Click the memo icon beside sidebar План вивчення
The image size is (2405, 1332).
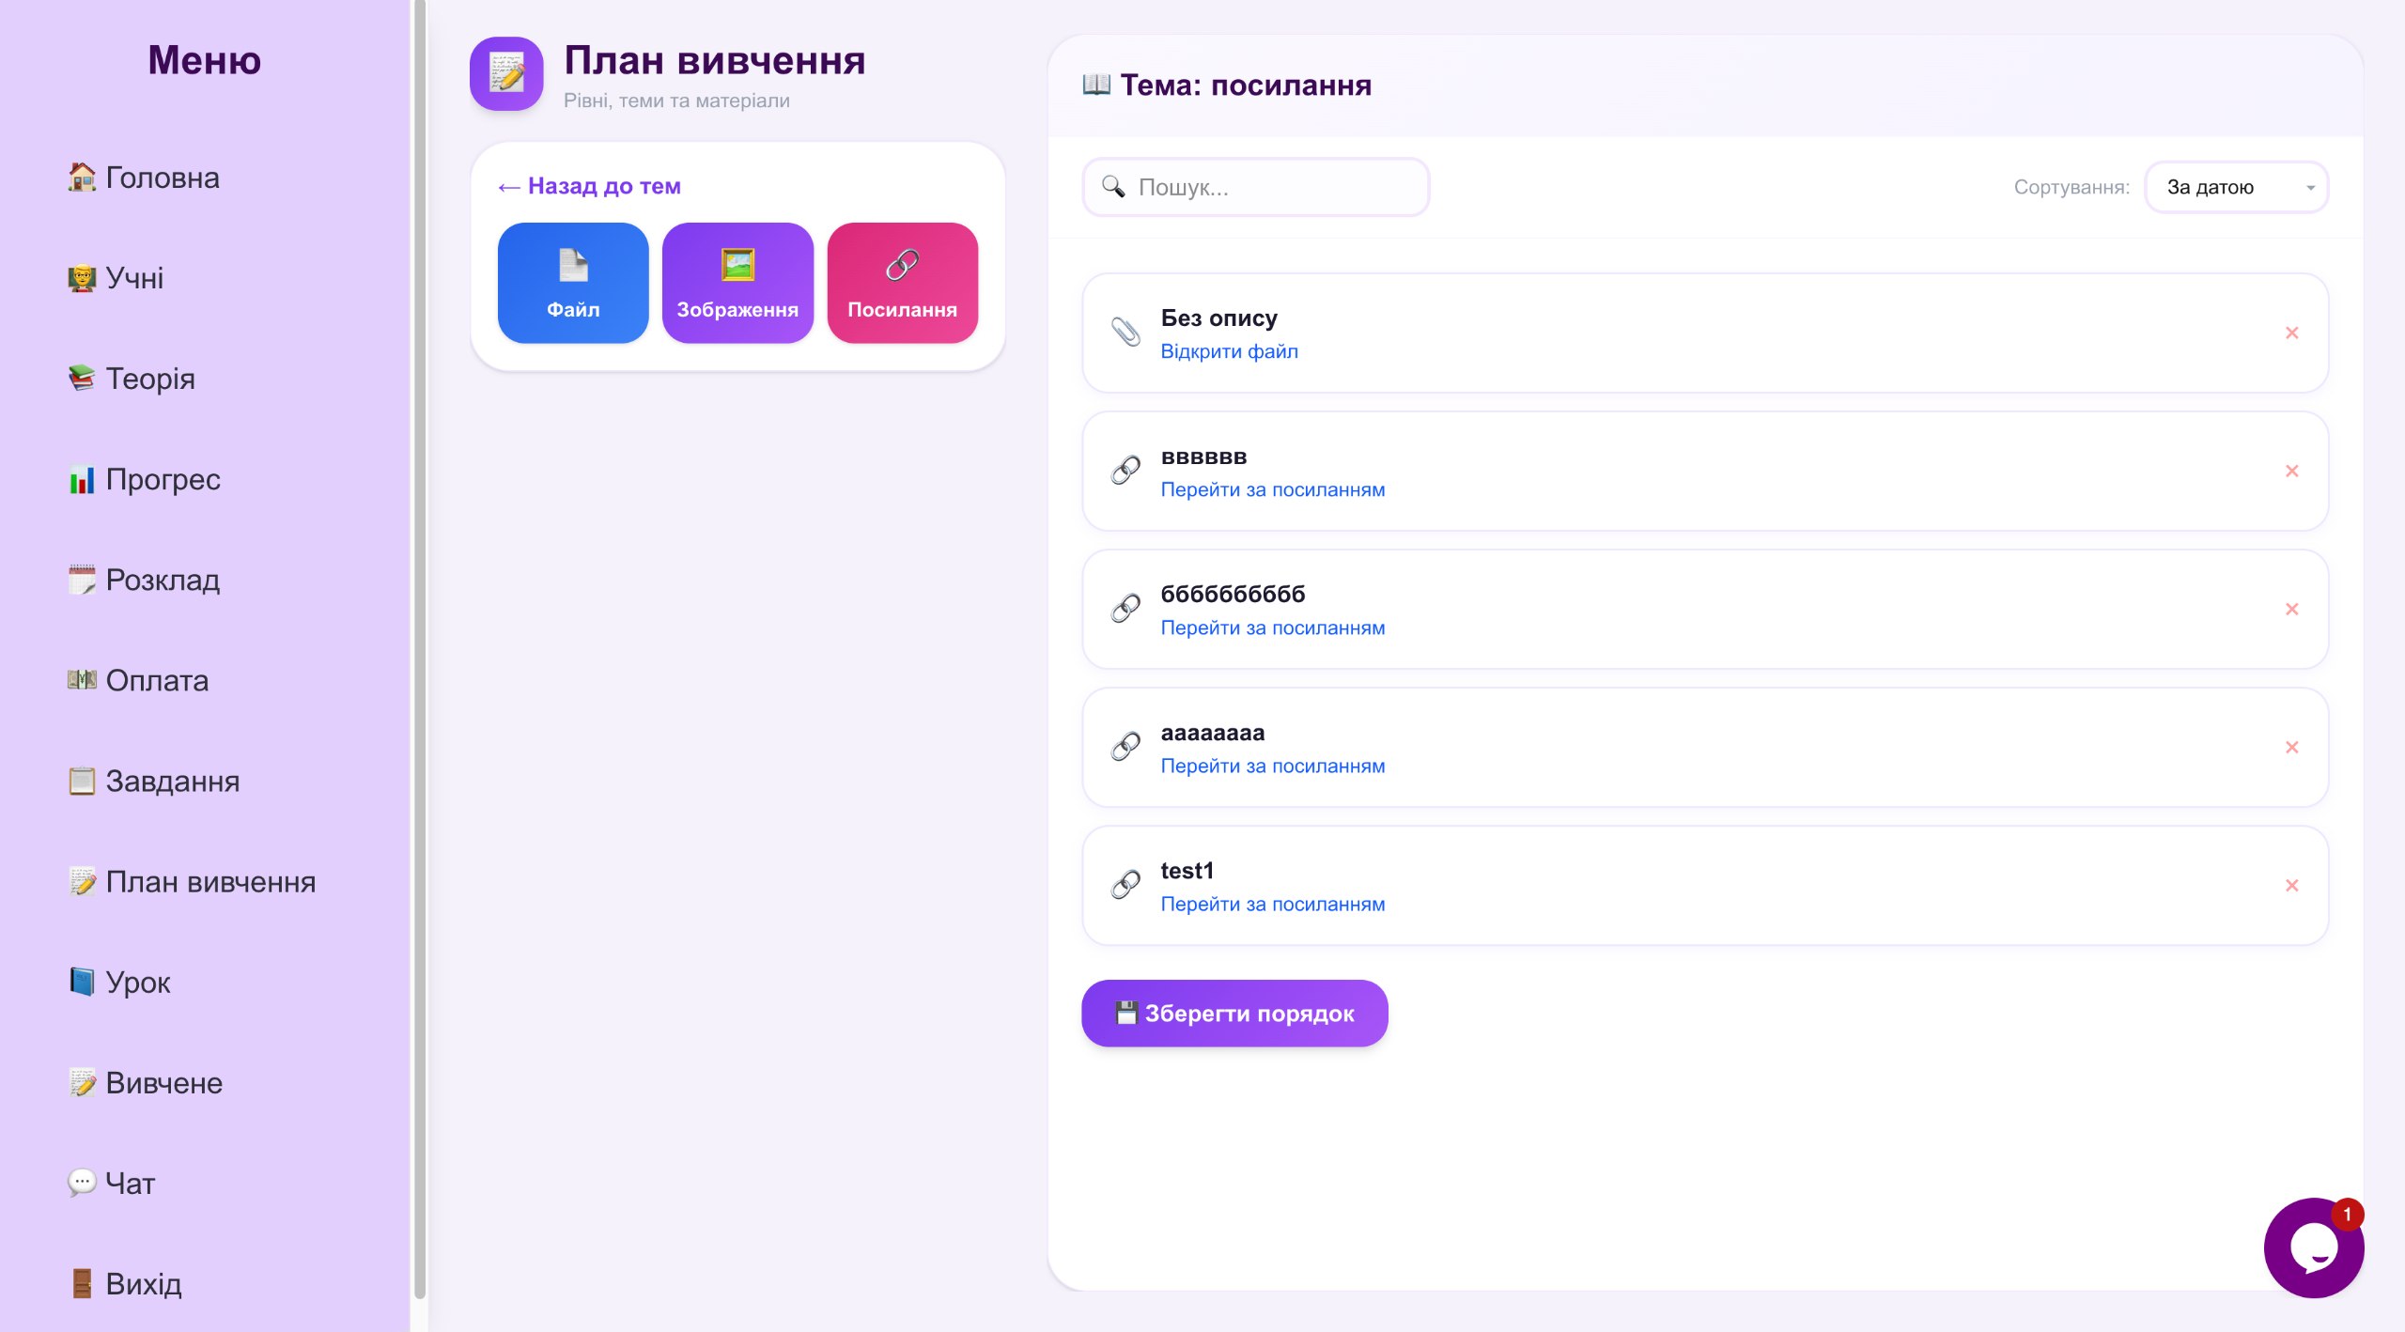[x=82, y=881]
